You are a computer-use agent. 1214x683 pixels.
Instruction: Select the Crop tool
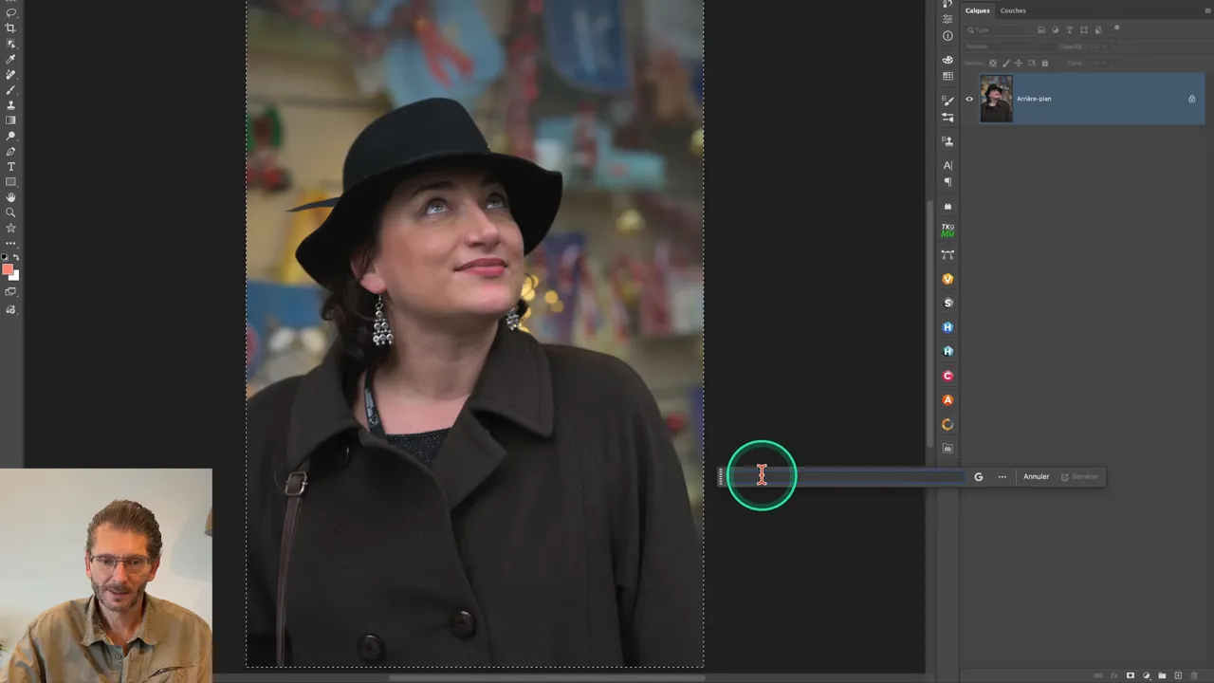pyautogui.click(x=11, y=28)
